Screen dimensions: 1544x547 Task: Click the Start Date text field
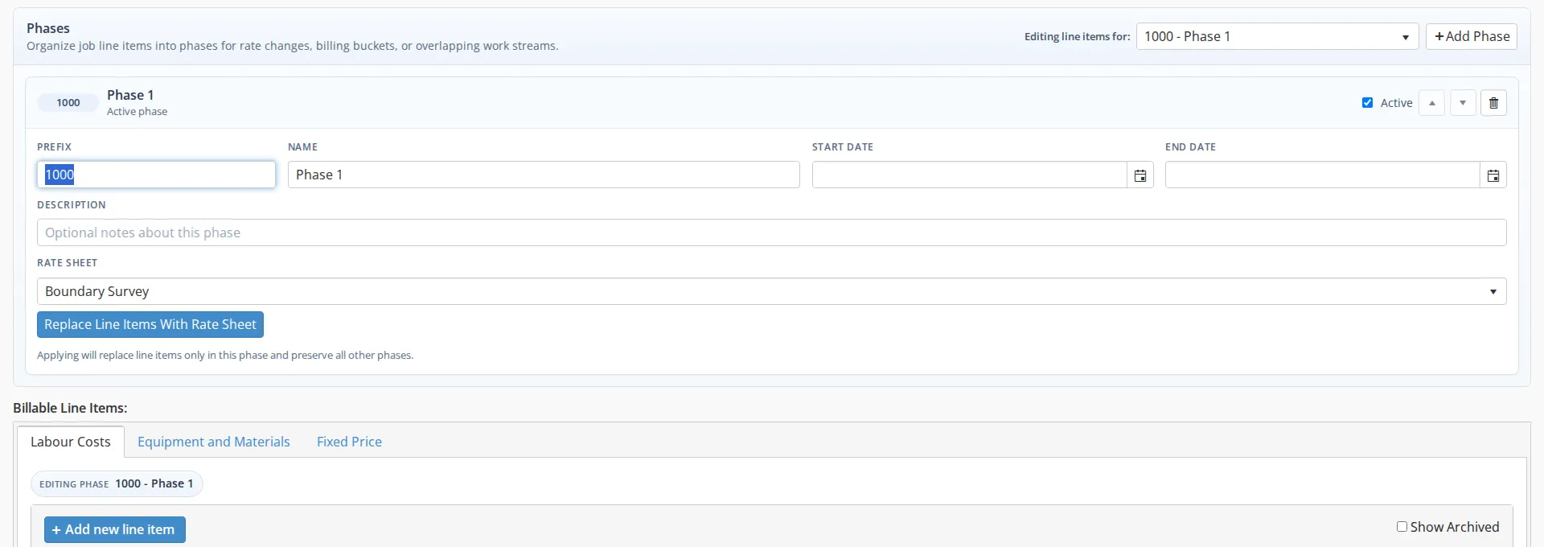pos(969,175)
